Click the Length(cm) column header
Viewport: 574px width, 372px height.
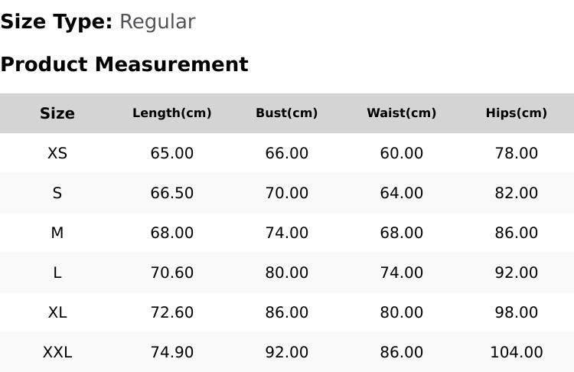[172, 113]
